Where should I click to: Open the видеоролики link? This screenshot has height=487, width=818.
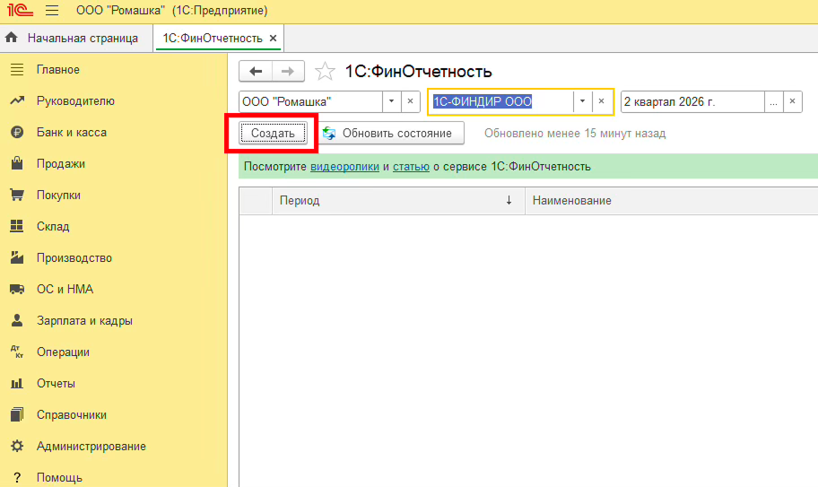pyautogui.click(x=344, y=167)
